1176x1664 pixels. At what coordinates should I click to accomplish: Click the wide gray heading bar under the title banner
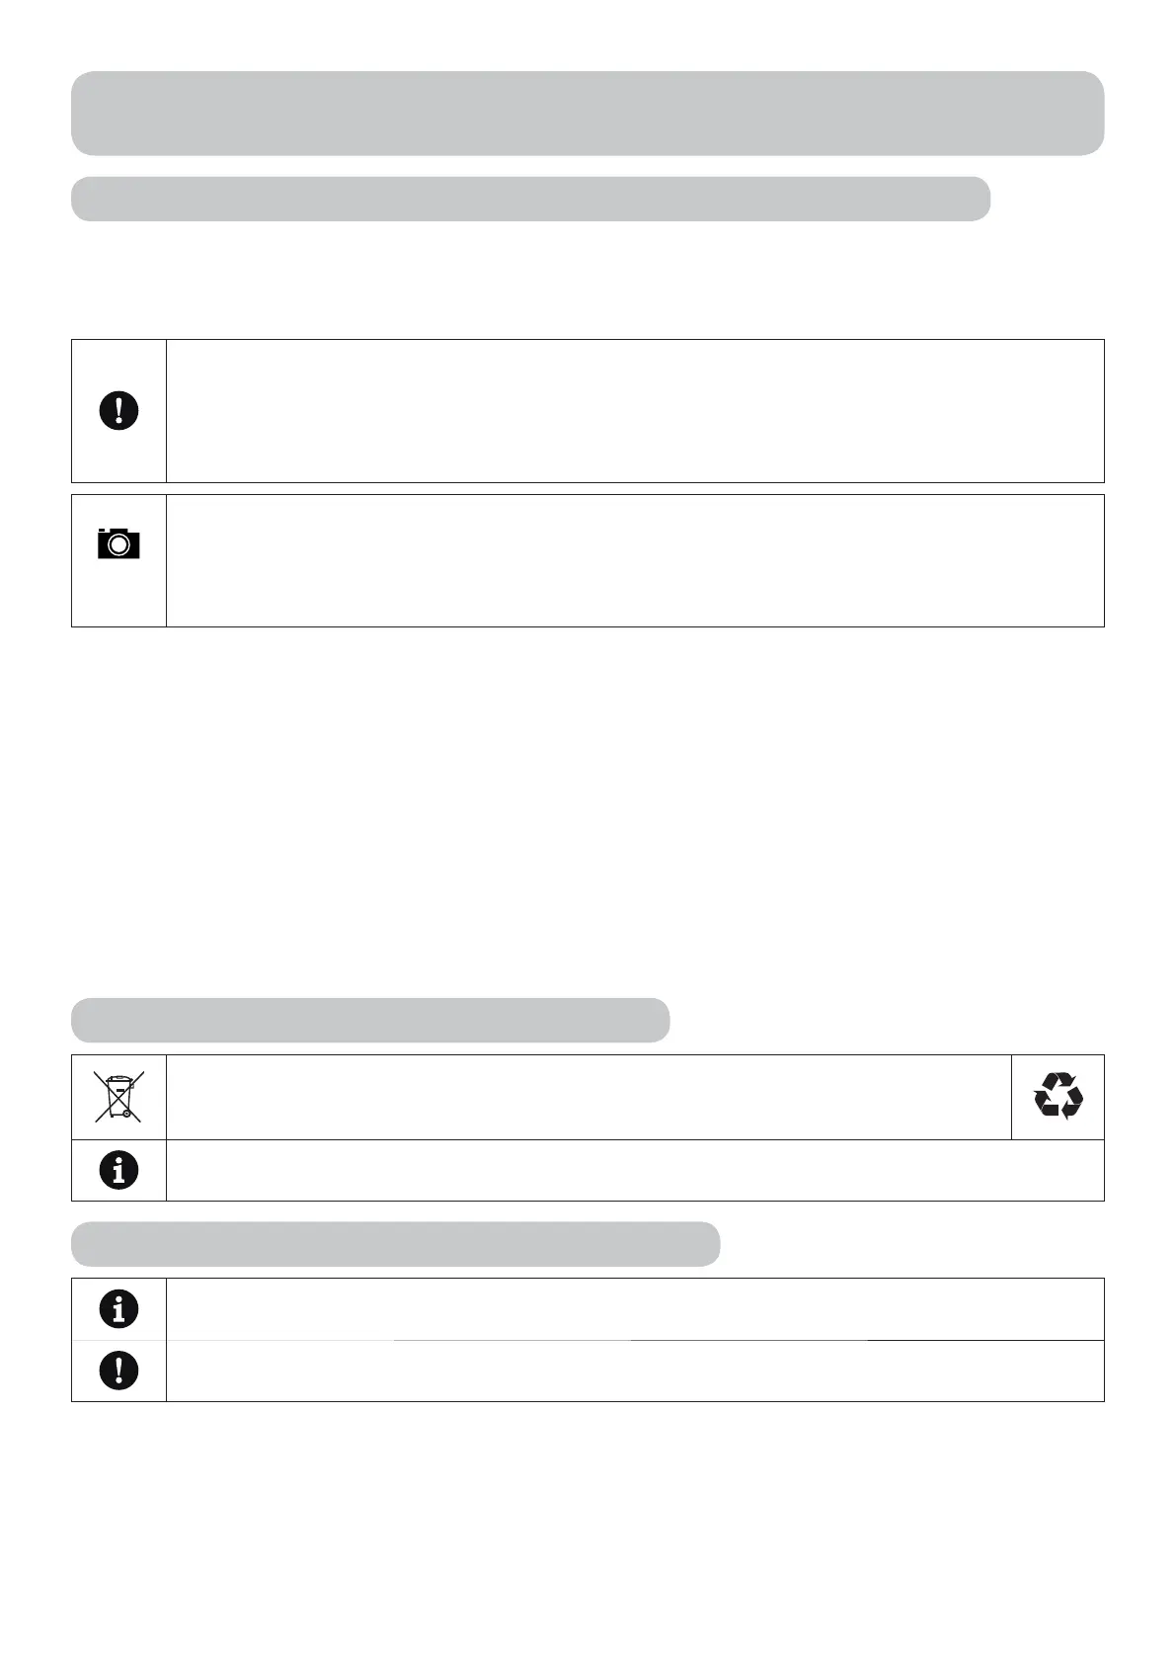coord(530,199)
